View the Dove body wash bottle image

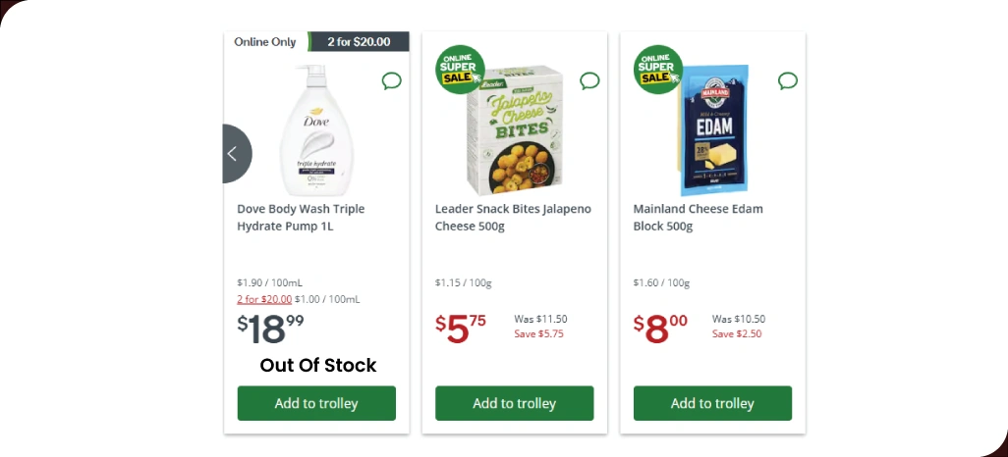point(315,130)
